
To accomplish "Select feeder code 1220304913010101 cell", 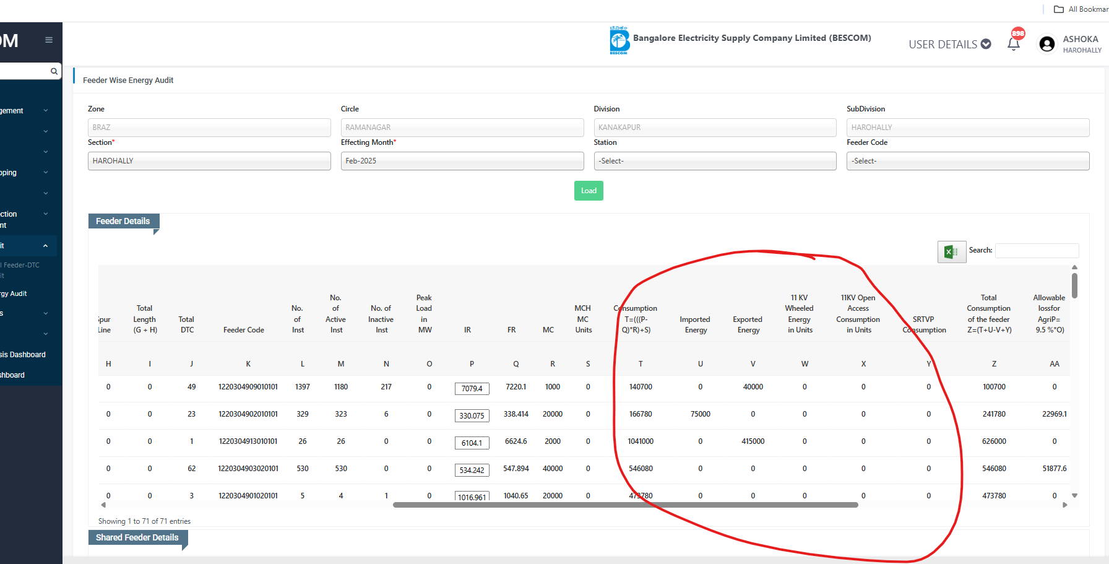I will [x=248, y=441].
